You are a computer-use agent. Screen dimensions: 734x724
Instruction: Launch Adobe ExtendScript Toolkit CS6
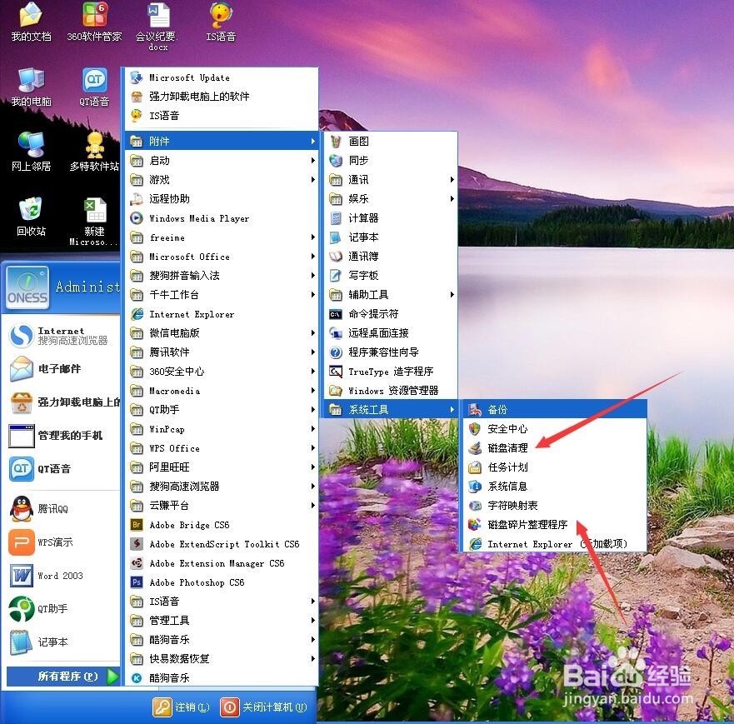click(x=222, y=544)
